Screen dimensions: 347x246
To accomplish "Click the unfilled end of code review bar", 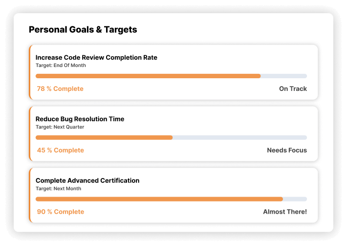I will 283,76.
